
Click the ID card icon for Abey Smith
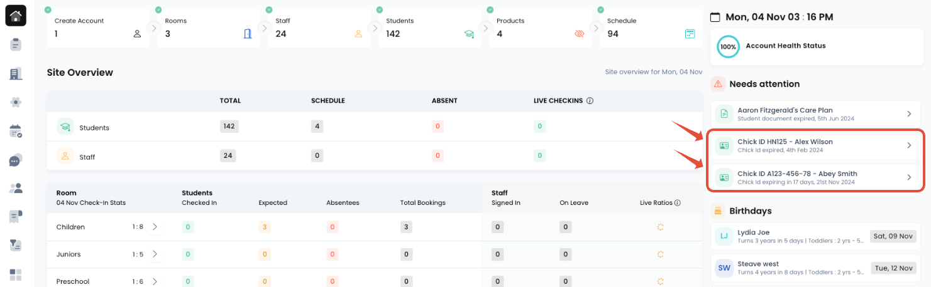point(724,177)
